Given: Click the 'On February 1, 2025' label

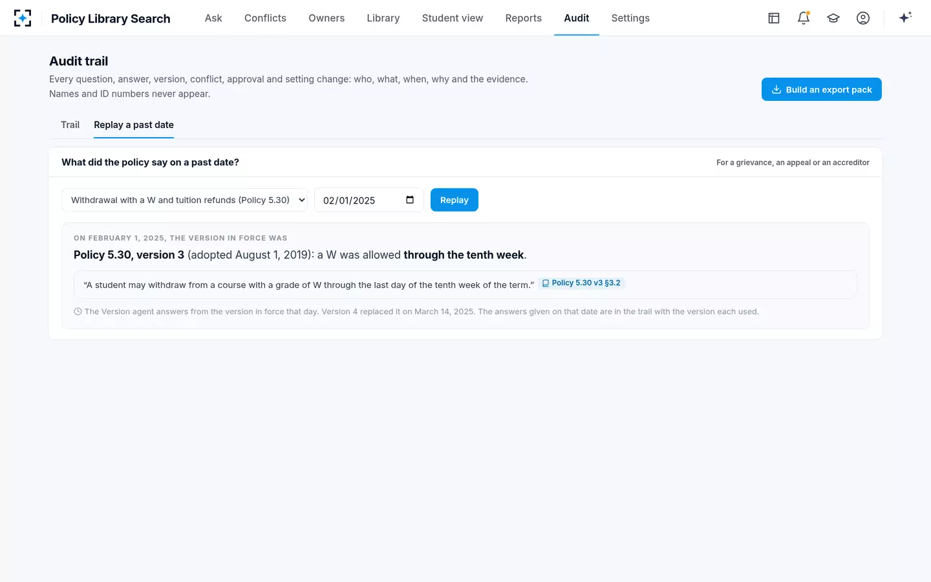Looking at the screenshot, I should click(180, 238).
